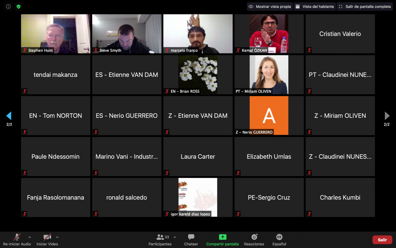Toggle Mostrar vista propia

pos(269,6)
